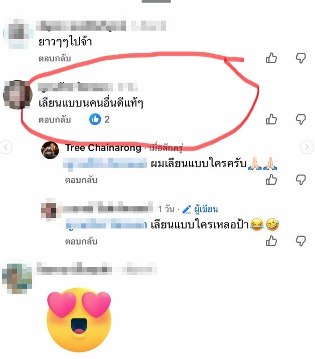Reply to the circled comment "เลียนแบบนคนอื่นดีแท้ๆ"

(55, 119)
